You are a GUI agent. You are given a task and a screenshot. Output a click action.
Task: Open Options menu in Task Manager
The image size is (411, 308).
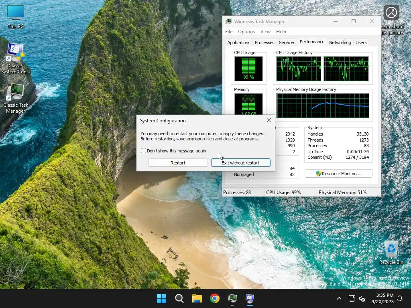pos(246,32)
